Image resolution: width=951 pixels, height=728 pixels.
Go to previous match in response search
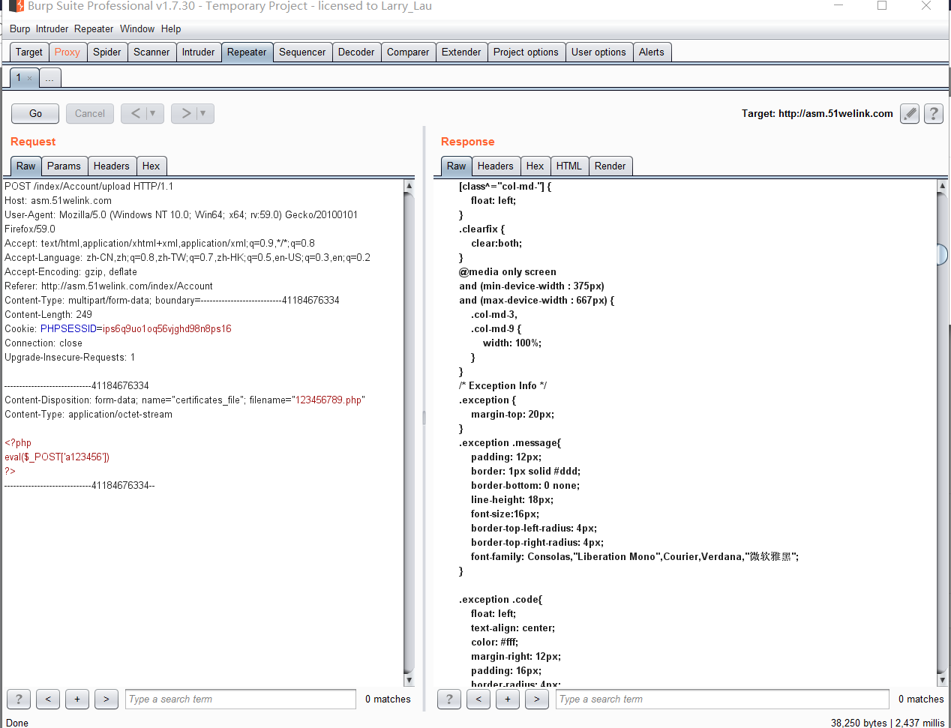click(x=478, y=699)
